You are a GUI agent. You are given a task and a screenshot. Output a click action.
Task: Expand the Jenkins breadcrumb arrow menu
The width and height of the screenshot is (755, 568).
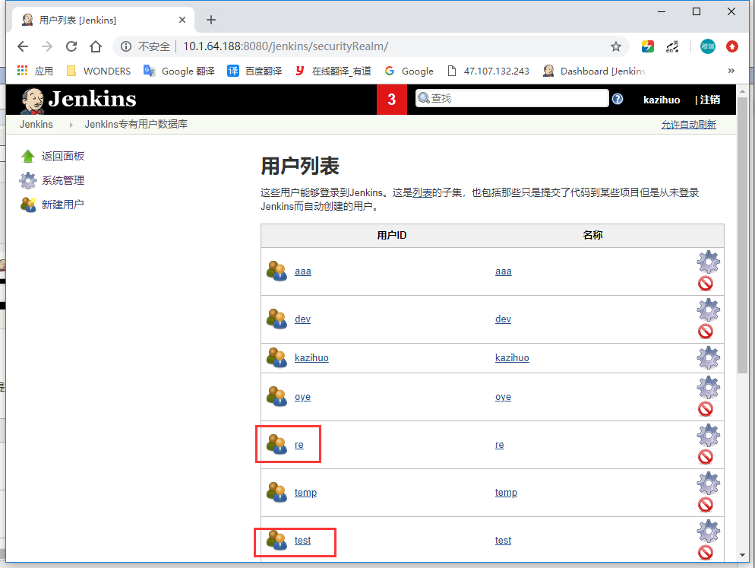click(71, 125)
